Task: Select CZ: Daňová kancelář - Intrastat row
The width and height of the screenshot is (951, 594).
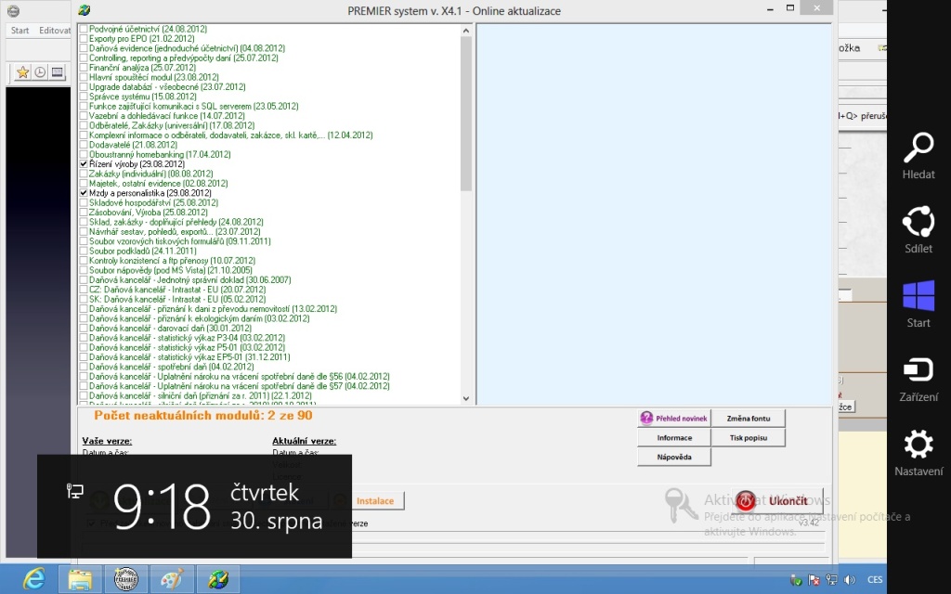Action: click(x=177, y=290)
